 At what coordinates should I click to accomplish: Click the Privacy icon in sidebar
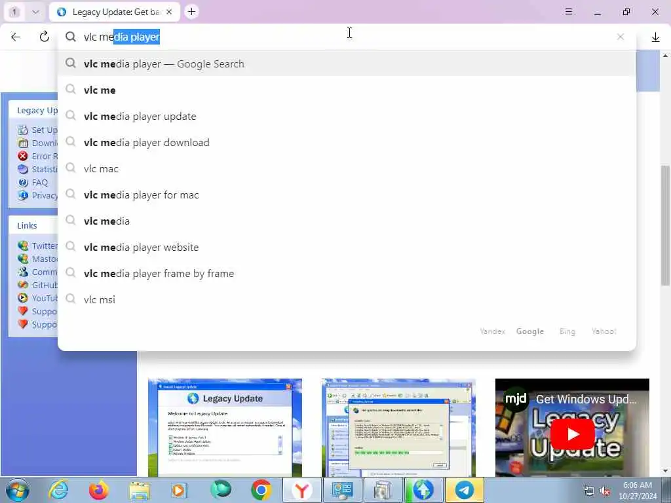click(23, 195)
